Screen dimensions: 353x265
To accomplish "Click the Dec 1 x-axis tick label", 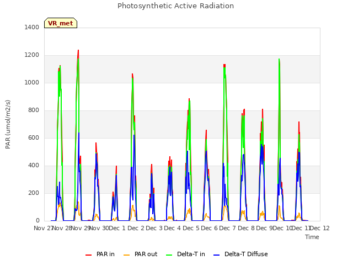I will coord(117,228).
